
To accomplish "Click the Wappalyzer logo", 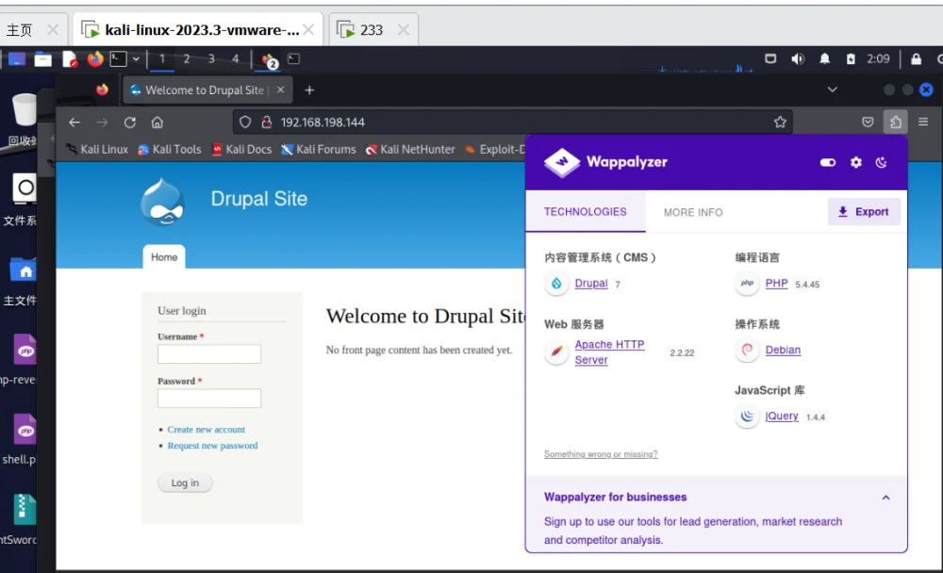I will pyautogui.click(x=605, y=162).
